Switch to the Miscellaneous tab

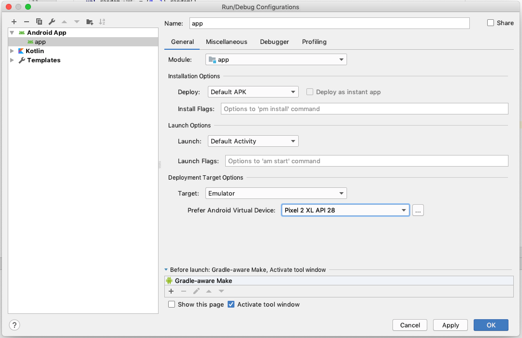226,42
